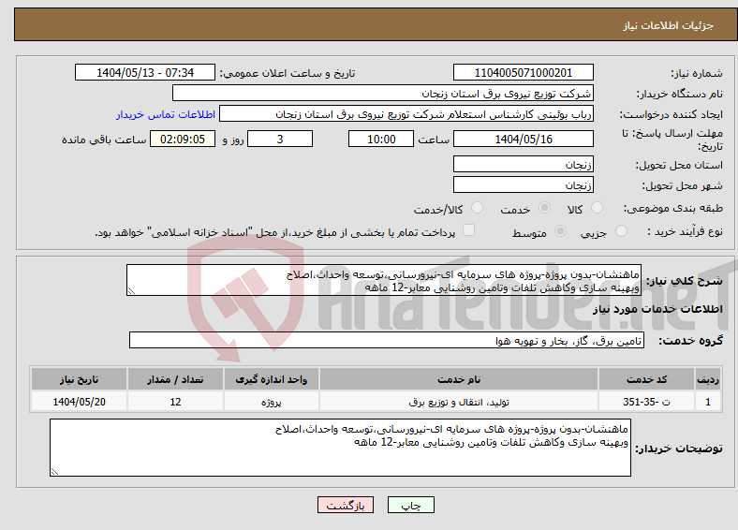This screenshot has height=530, width=738.
Task: Click the شهر محل تحویل field زنجان
Action: (523, 185)
